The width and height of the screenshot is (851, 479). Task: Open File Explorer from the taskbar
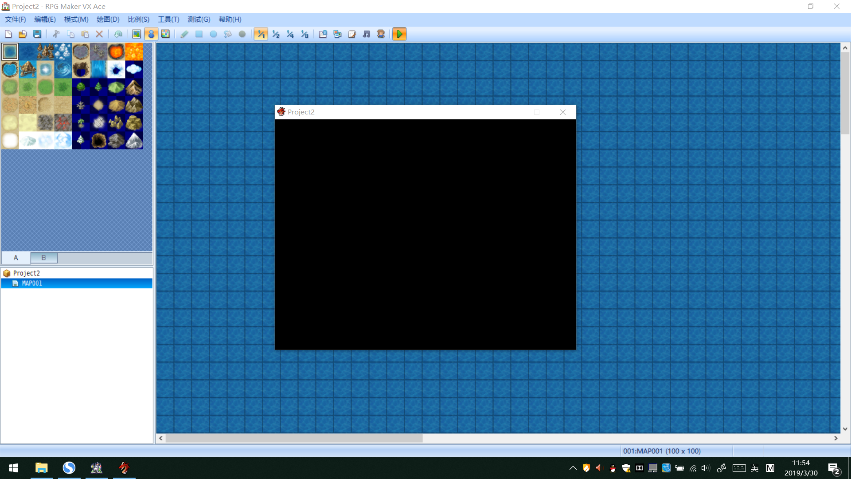(42, 468)
